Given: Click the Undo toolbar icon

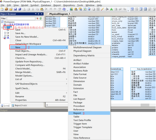Looking at the screenshot, I should tap(51, 9).
